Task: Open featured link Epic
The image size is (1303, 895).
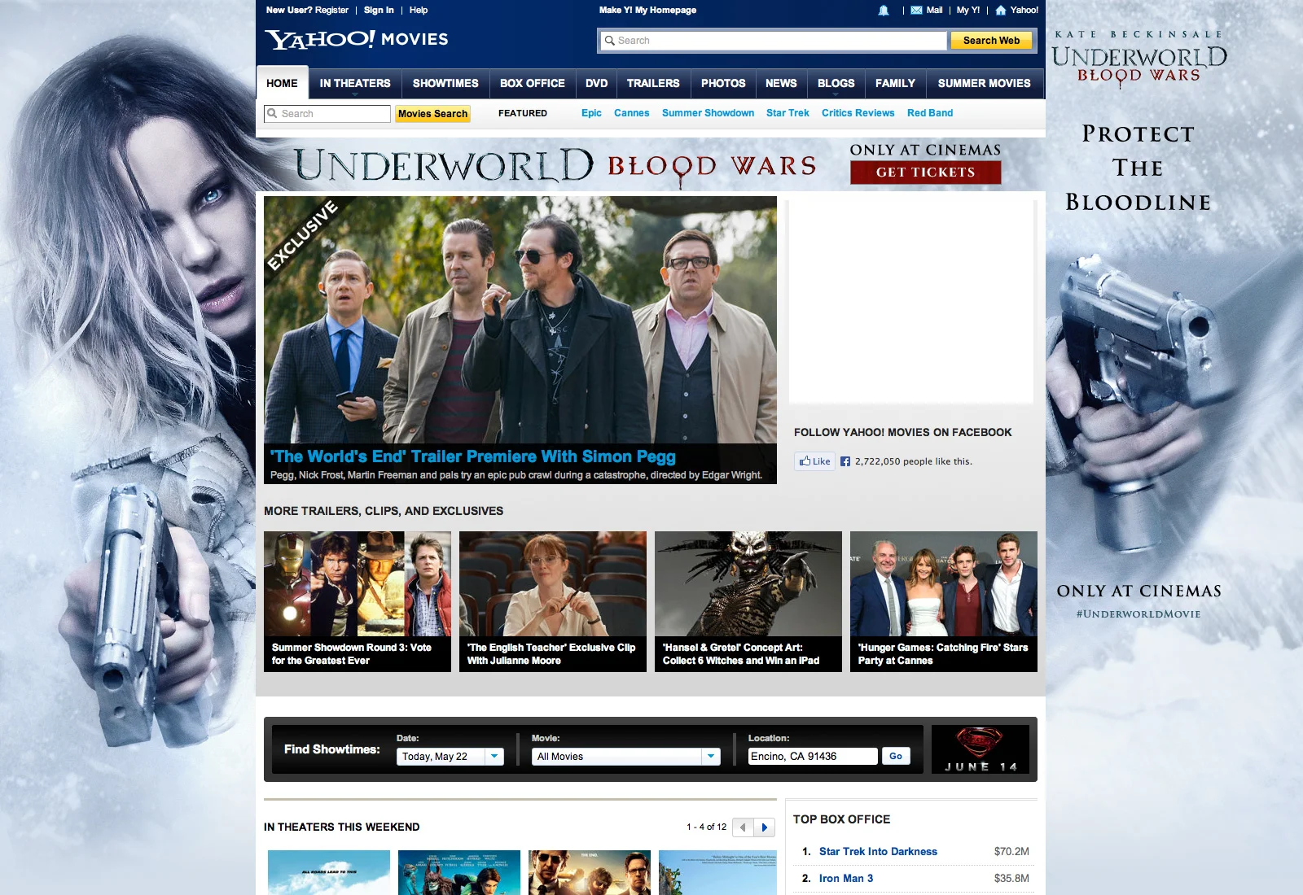Action: pos(591,113)
